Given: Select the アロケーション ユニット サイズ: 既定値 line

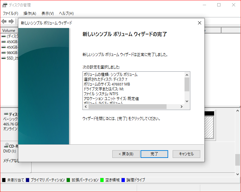Looking at the screenshot, I should click(x=111, y=99).
